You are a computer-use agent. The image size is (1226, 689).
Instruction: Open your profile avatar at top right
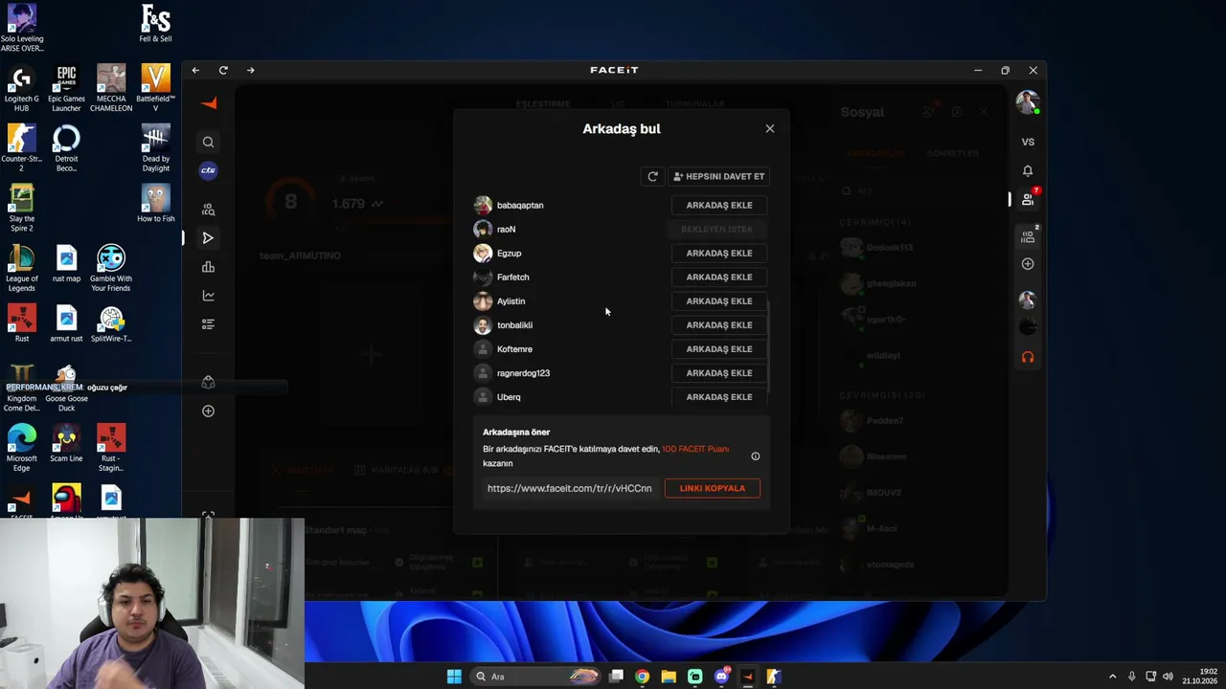[x=1028, y=102]
